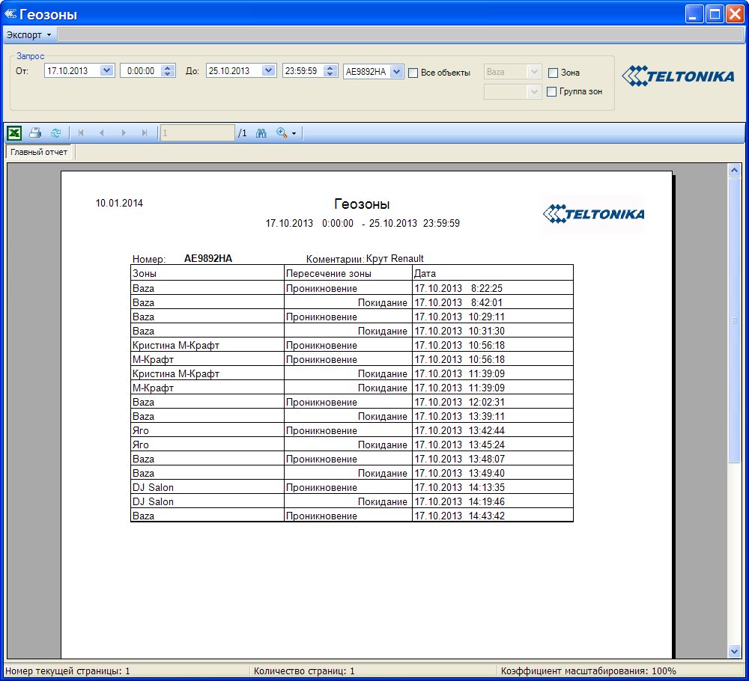Open the start date 17.10.2013 dropdown
The height and width of the screenshot is (681, 749).
coord(106,71)
